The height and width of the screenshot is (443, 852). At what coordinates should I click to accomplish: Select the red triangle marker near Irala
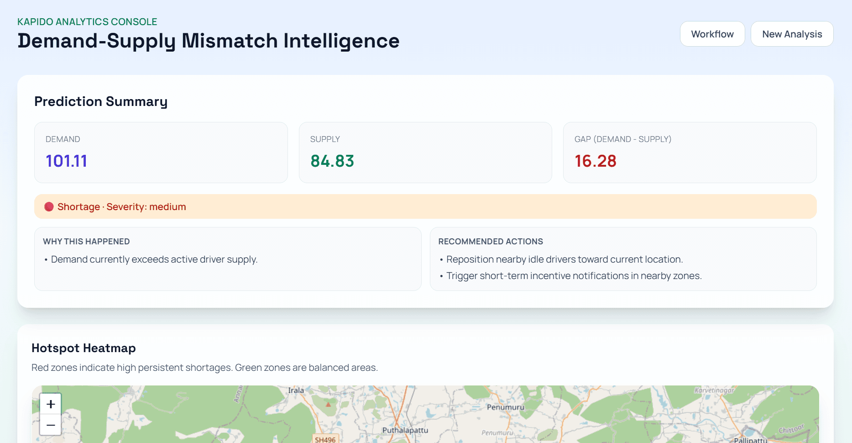tap(328, 404)
